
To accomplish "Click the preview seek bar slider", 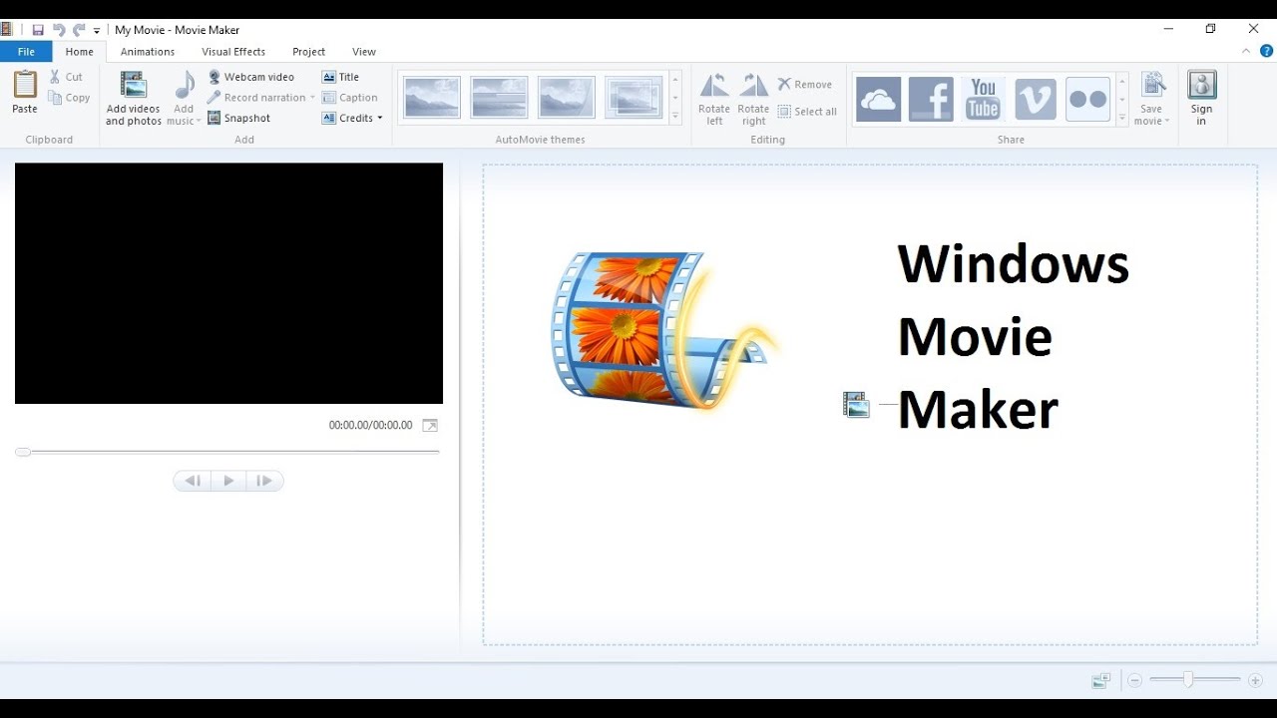I will 23,452.
